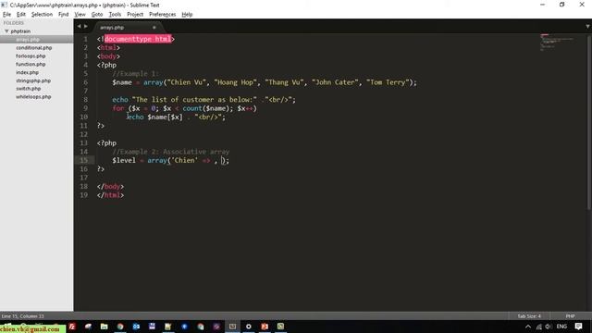This screenshot has width=592, height=333.
Task: Click 'count' function on line 9
Action: coord(192,108)
